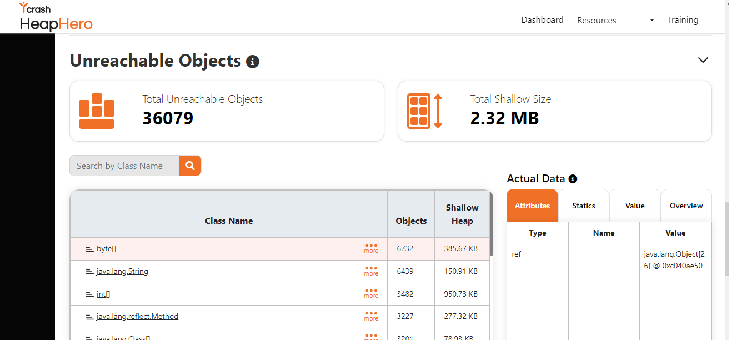Click the yCrash HeapHero logo
Viewport: 732px width, 340px height.
(x=56, y=17)
